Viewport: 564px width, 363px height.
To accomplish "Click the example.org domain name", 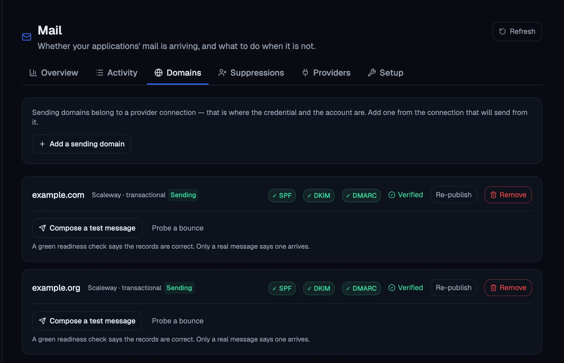I will point(56,288).
